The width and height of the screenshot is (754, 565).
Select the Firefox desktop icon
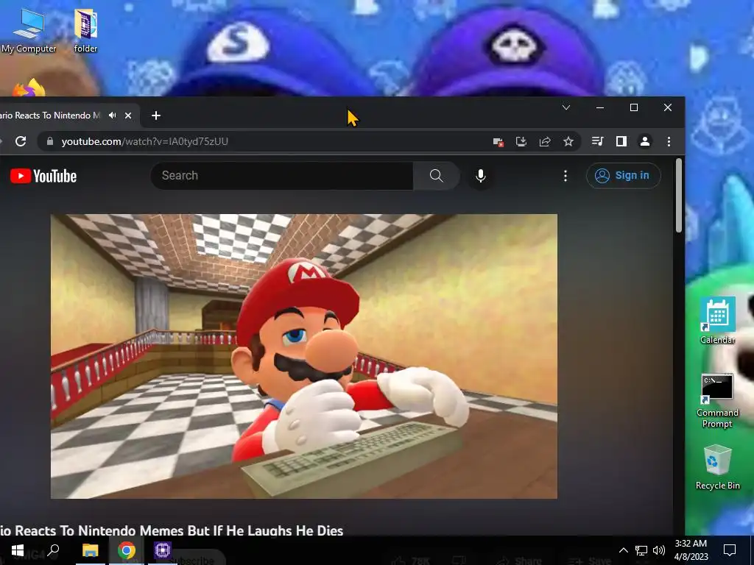[x=29, y=88]
